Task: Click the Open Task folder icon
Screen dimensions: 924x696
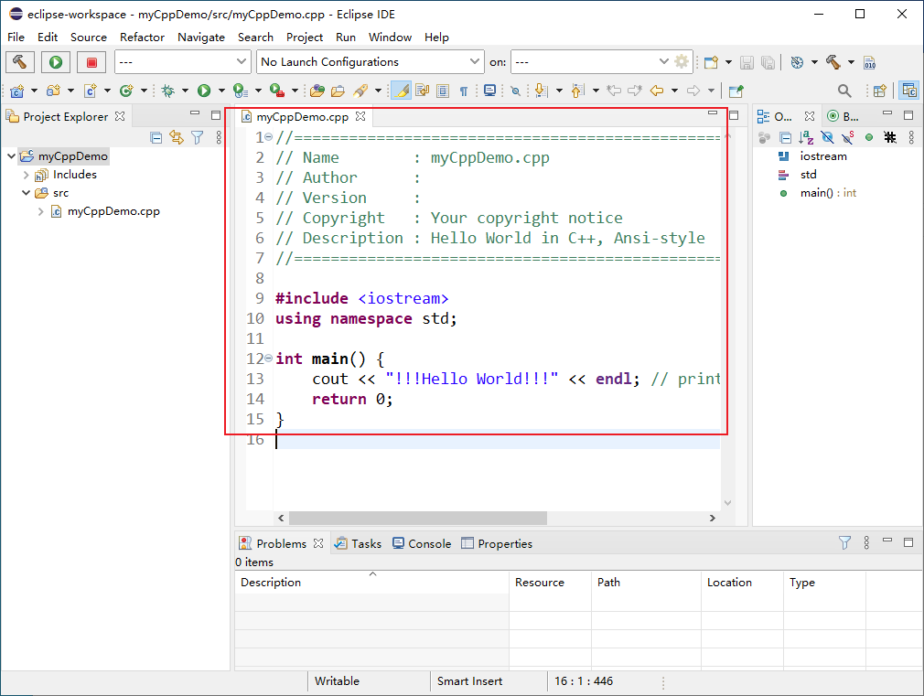Action: (338, 91)
